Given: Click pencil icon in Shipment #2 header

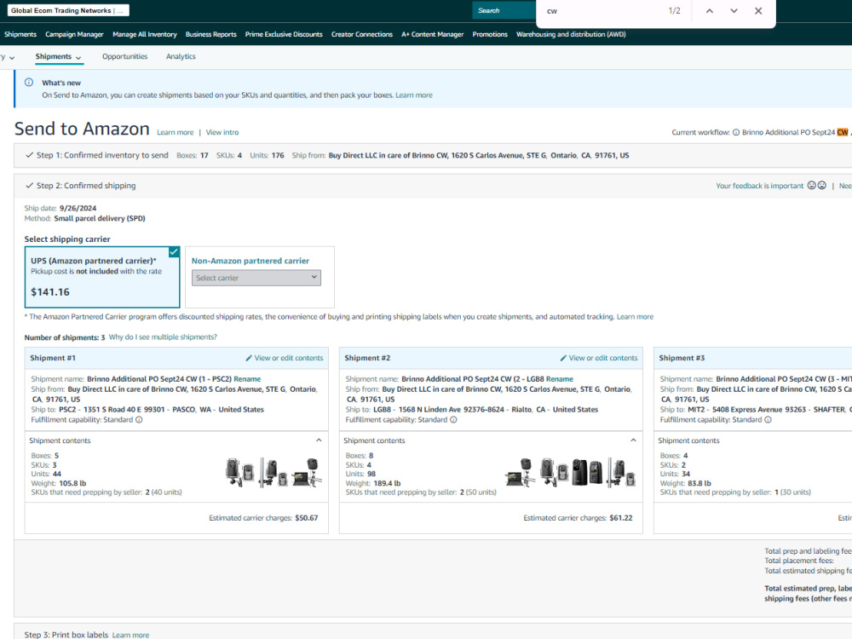Looking at the screenshot, I should pyautogui.click(x=563, y=358).
